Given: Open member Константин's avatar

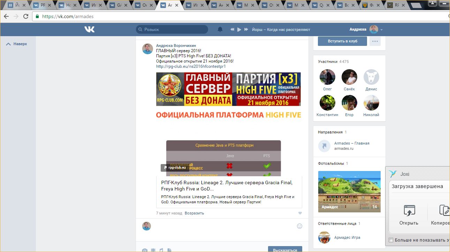Looking at the screenshot, I should [x=327, y=103].
